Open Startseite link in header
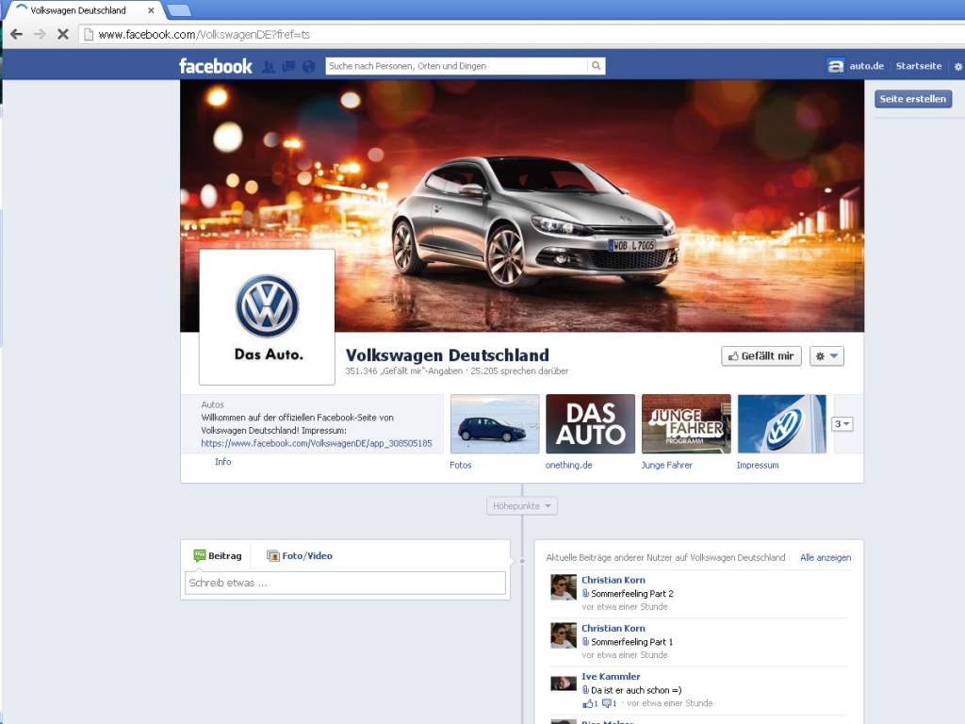 pyautogui.click(x=918, y=66)
